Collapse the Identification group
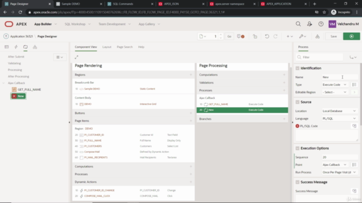362x203 pixels. tap(298, 68)
